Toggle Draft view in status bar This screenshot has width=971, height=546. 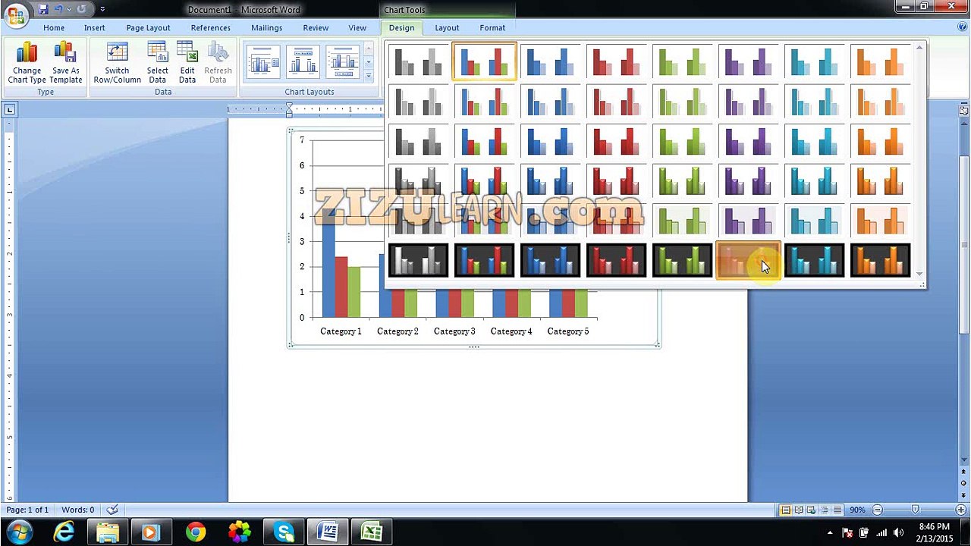click(x=837, y=510)
